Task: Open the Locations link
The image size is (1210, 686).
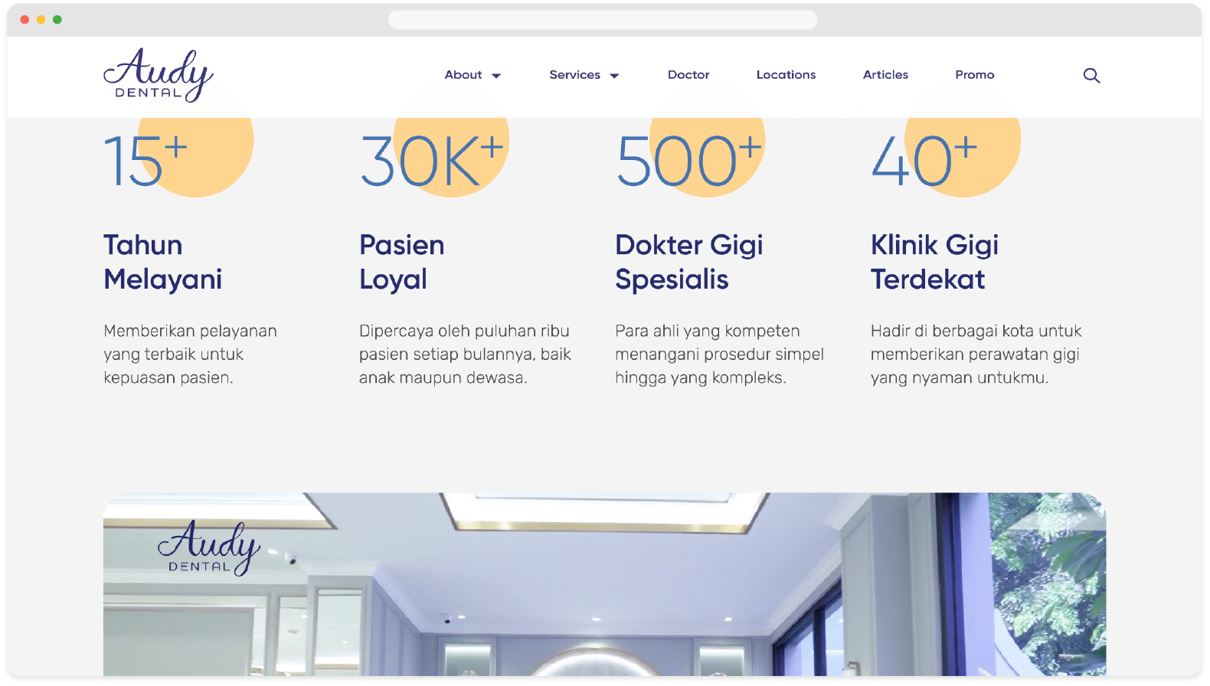Action: (786, 75)
